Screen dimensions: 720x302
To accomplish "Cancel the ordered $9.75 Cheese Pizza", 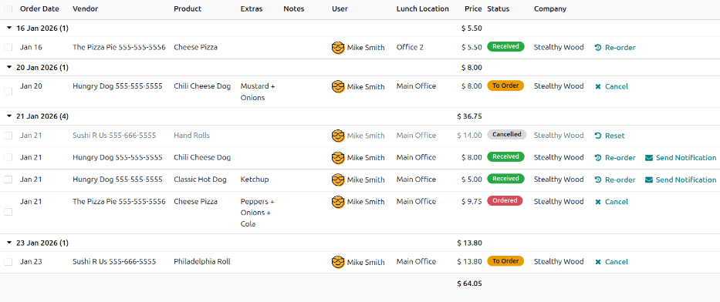I will [x=611, y=202].
